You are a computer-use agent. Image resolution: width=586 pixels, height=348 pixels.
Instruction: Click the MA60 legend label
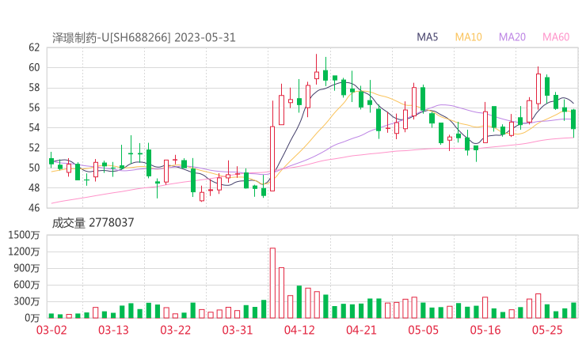(x=556, y=37)
